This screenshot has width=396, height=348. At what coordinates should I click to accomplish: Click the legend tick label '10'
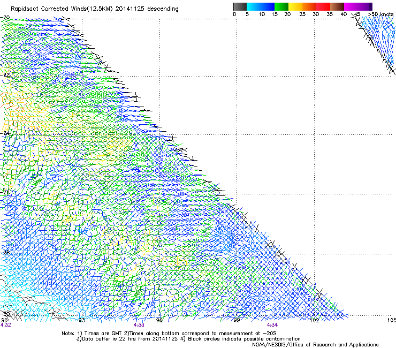262,14
